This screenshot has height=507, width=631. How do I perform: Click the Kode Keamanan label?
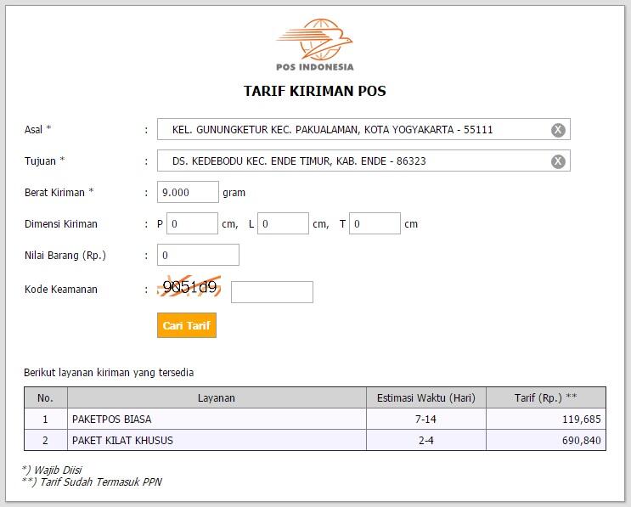[x=61, y=289]
